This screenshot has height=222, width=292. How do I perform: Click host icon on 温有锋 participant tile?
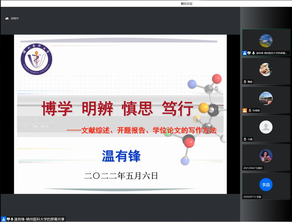pos(245,53)
